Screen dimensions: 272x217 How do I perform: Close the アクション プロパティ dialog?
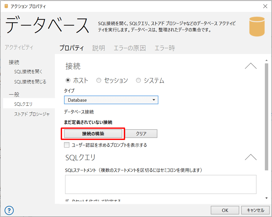pyautogui.click(x=265, y=6)
